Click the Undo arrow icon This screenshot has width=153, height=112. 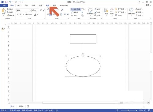10,2
